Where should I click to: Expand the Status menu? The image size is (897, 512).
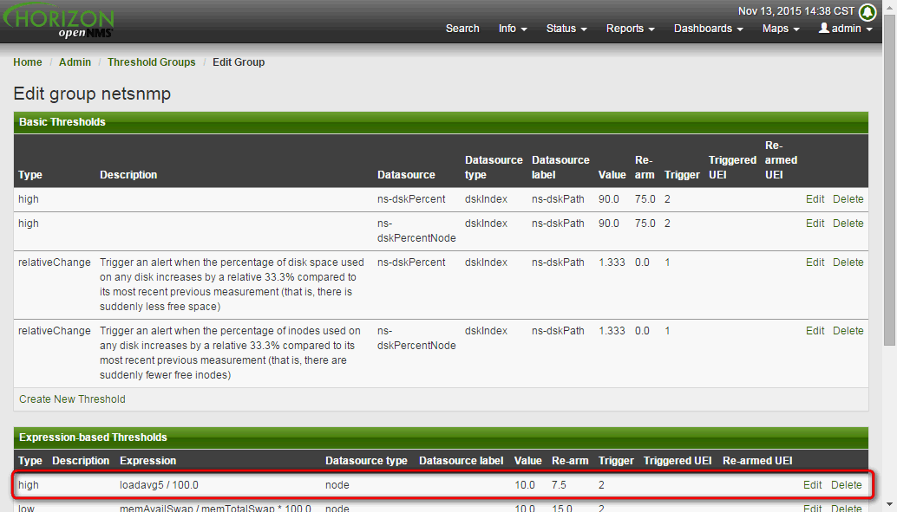coord(566,28)
